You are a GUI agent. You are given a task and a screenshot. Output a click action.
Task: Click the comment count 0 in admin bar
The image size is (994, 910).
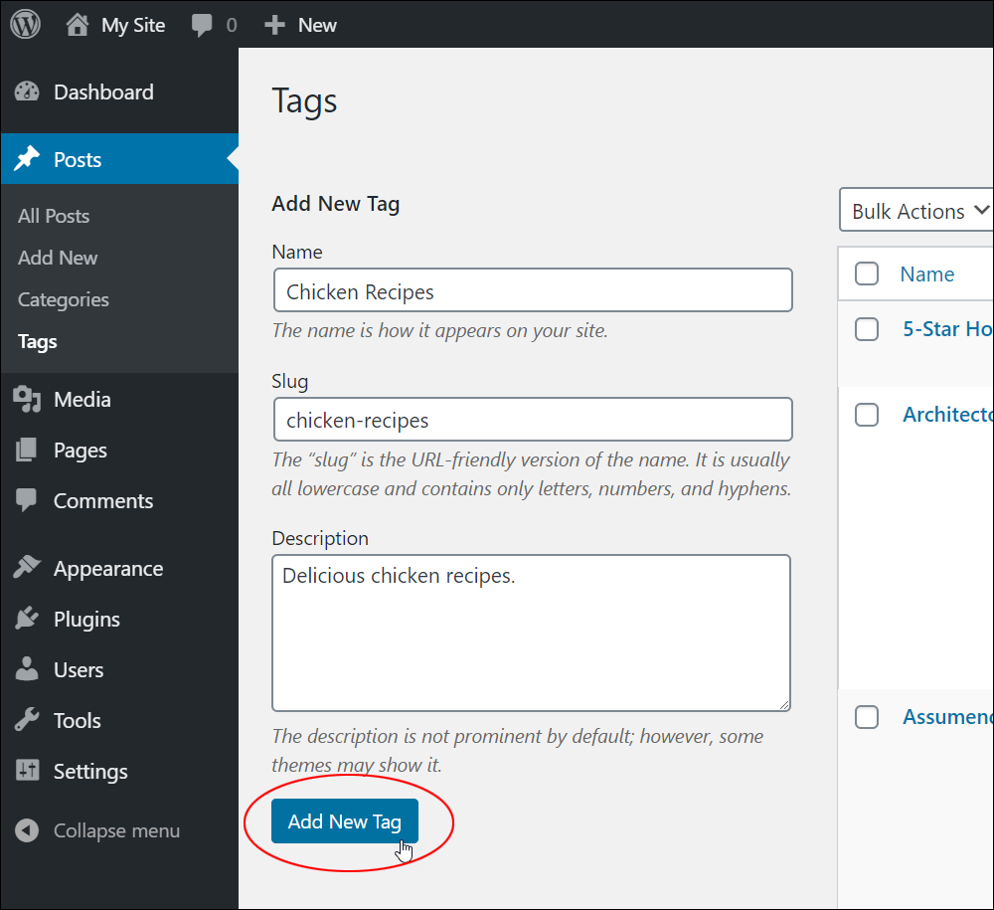click(x=232, y=26)
